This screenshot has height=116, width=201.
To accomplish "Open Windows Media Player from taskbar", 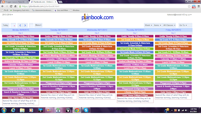I will tap(31, 110).
